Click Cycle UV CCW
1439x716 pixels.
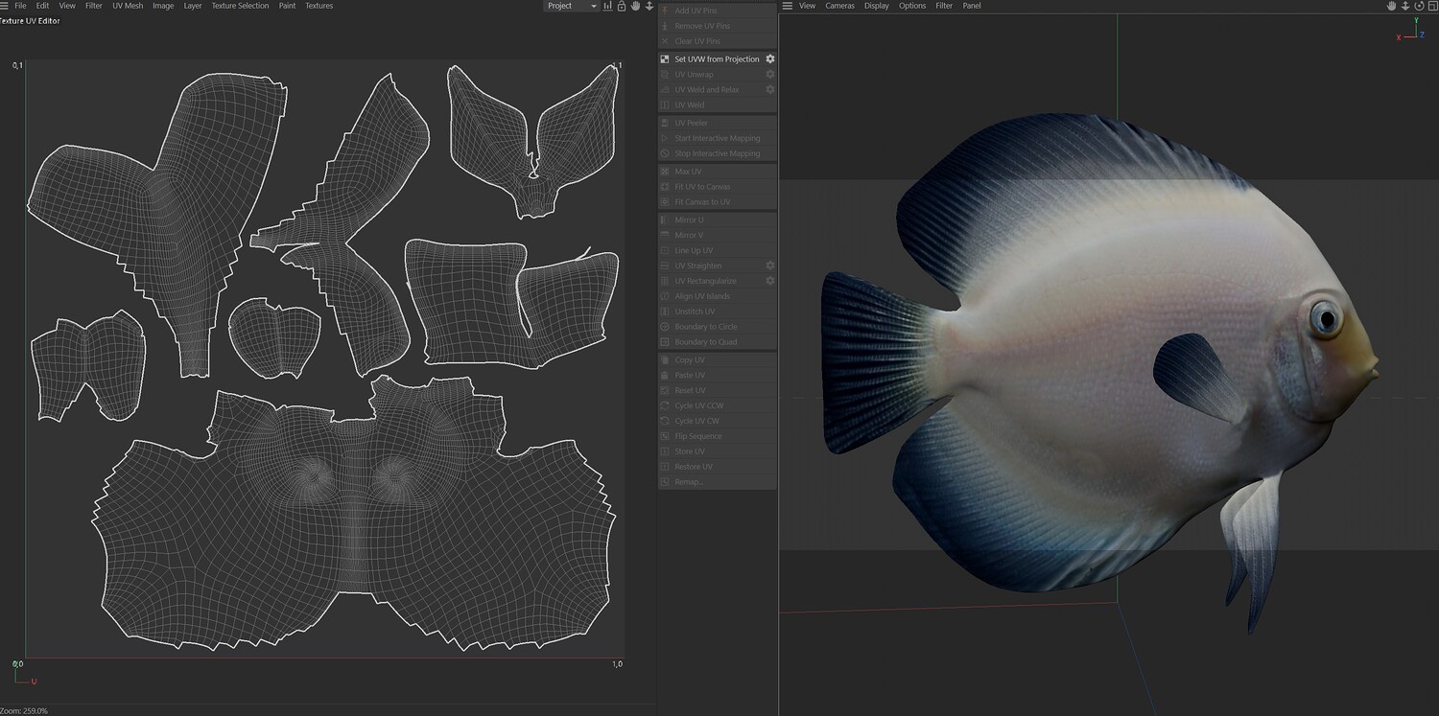718,405
